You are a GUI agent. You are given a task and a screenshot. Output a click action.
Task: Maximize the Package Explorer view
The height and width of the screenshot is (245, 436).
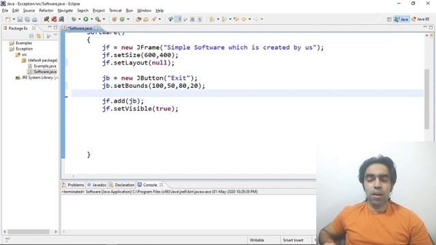[56, 27]
